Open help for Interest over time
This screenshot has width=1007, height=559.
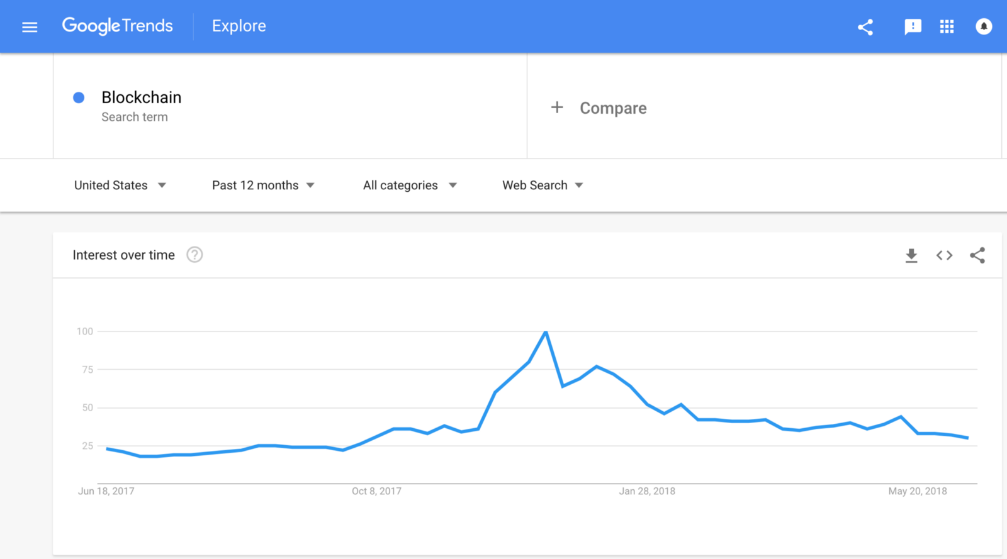(194, 255)
